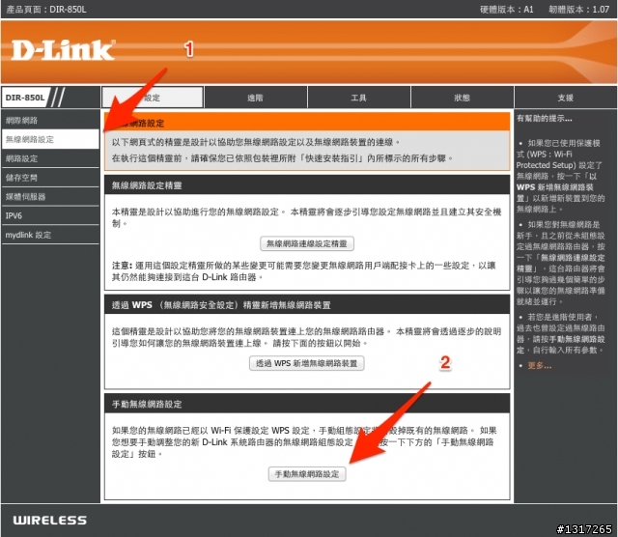Viewport: 618px width, 537px height.
Task: Click the 透過 WPS 精靈新增無線網路裝置 header
Action: (307, 305)
